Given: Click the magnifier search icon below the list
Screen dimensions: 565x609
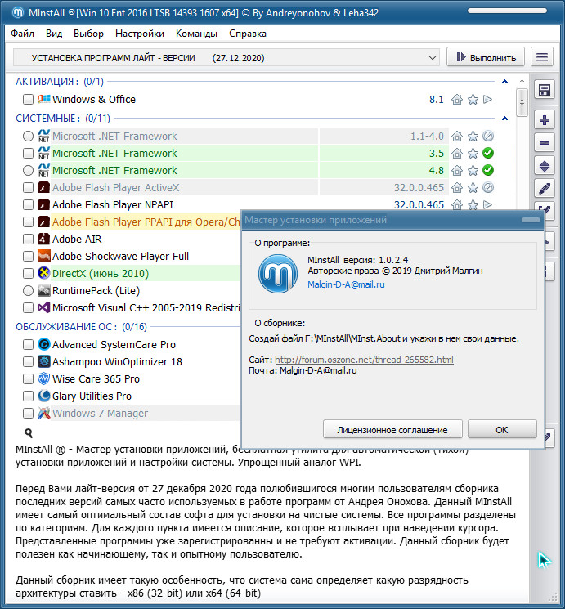Looking at the screenshot, I should pyautogui.click(x=29, y=433).
